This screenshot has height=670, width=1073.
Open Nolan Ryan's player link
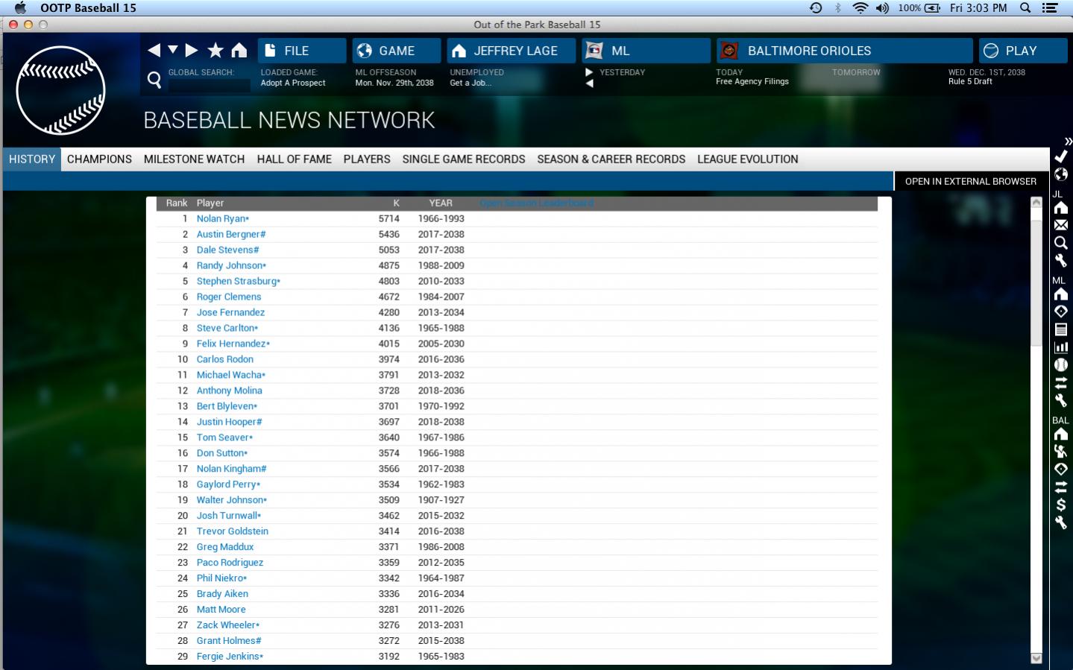tap(221, 219)
